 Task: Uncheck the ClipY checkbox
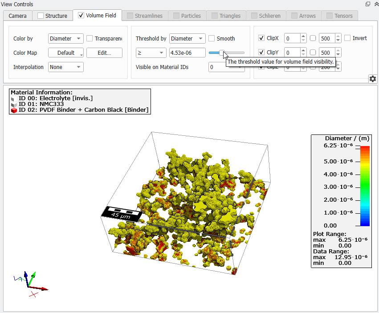pyautogui.click(x=261, y=52)
